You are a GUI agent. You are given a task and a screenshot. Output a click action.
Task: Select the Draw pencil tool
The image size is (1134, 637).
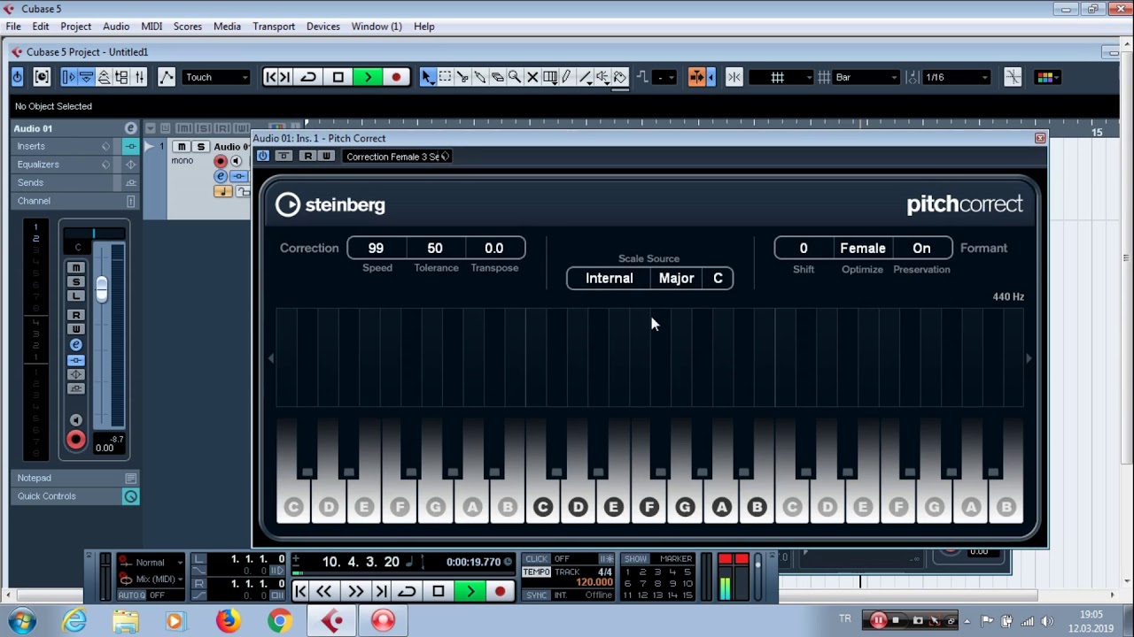[567, 77]
